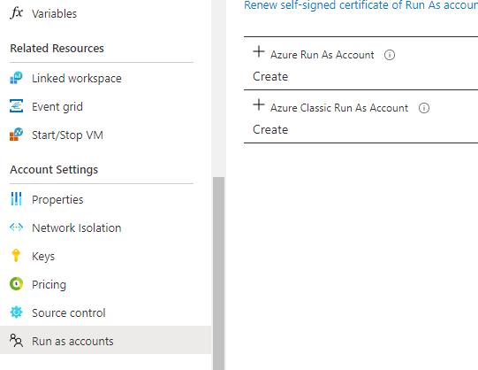Click the Linked workspace icon

(x=16, y=78)
